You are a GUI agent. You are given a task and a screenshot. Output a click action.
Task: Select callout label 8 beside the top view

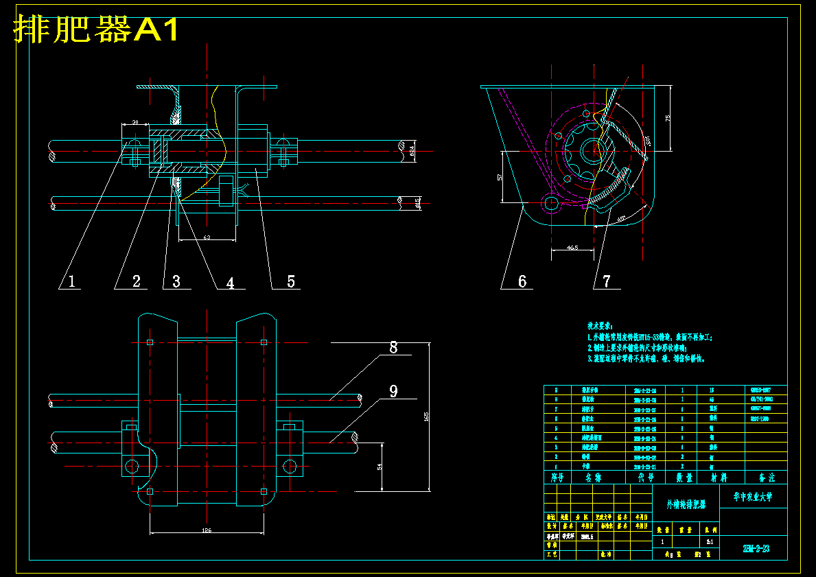393,347
